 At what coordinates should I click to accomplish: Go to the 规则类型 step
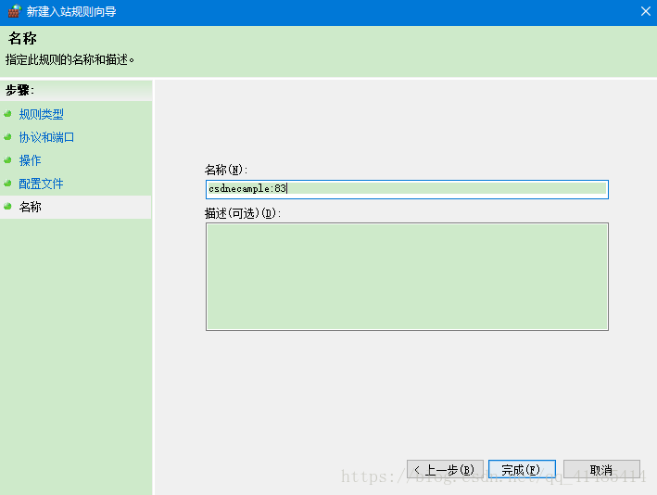(x=41, y=114)
